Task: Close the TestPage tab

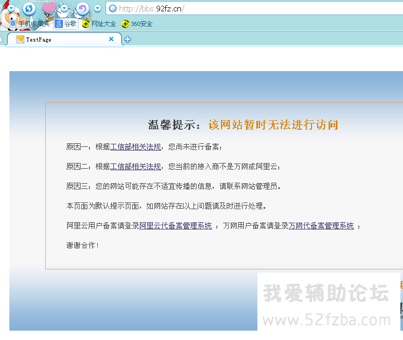Action: 111,39
